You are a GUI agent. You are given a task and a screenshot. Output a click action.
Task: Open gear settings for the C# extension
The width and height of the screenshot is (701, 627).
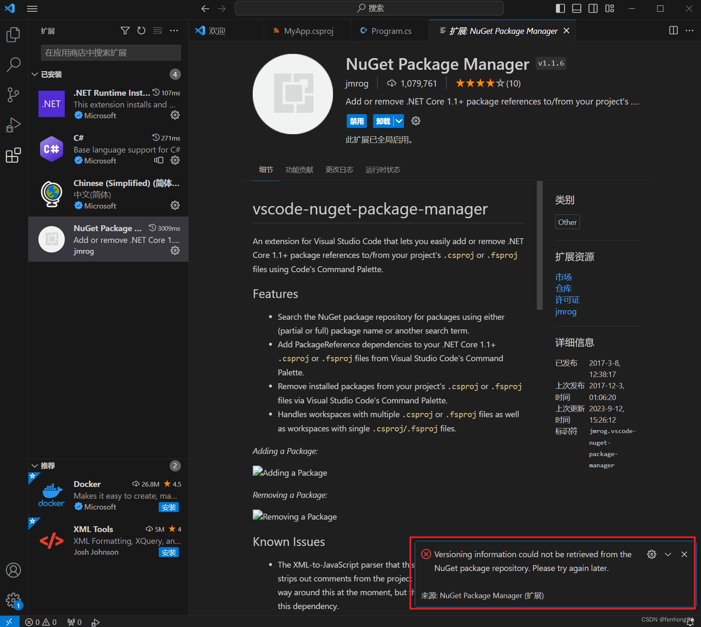click(x=175, y=160)
